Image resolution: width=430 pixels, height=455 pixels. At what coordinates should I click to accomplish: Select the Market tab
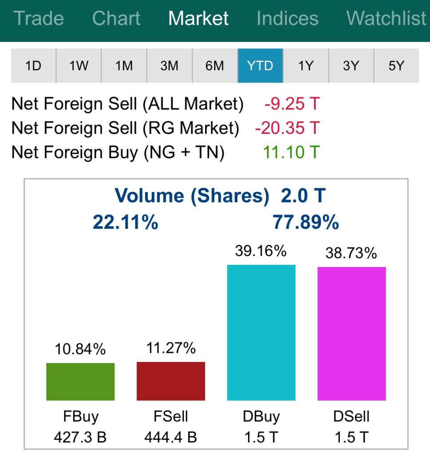click(198, 19)
